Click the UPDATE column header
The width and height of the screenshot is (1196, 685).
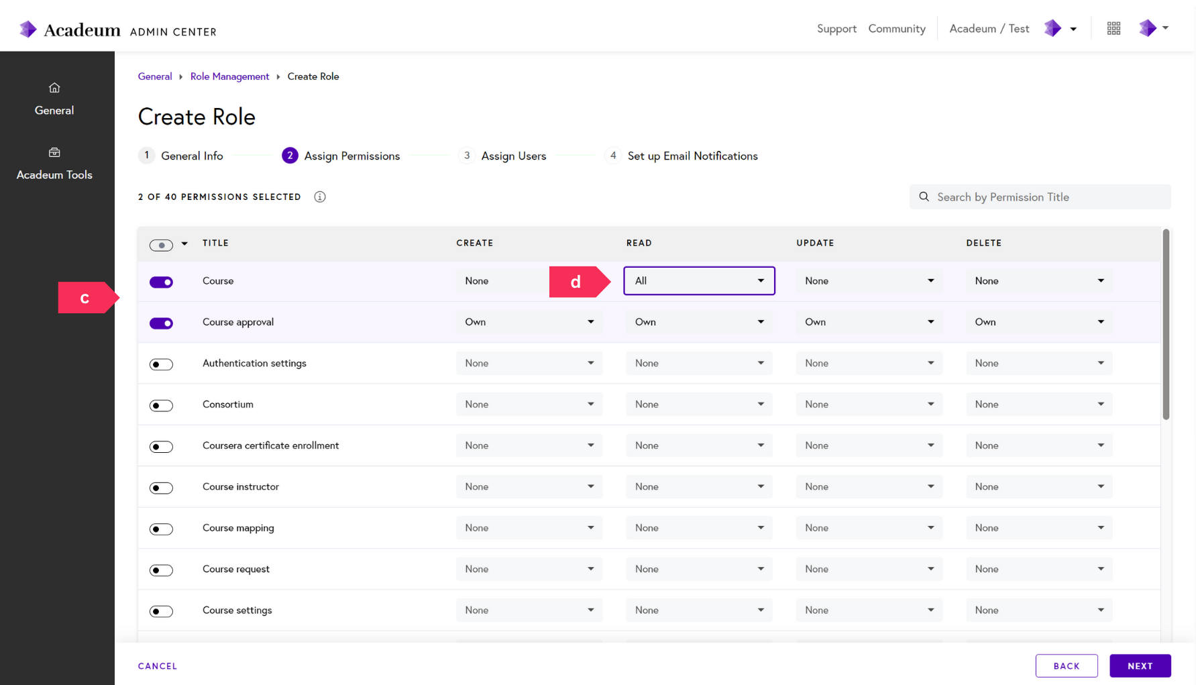pyautogui.click(x=815, y=243)
